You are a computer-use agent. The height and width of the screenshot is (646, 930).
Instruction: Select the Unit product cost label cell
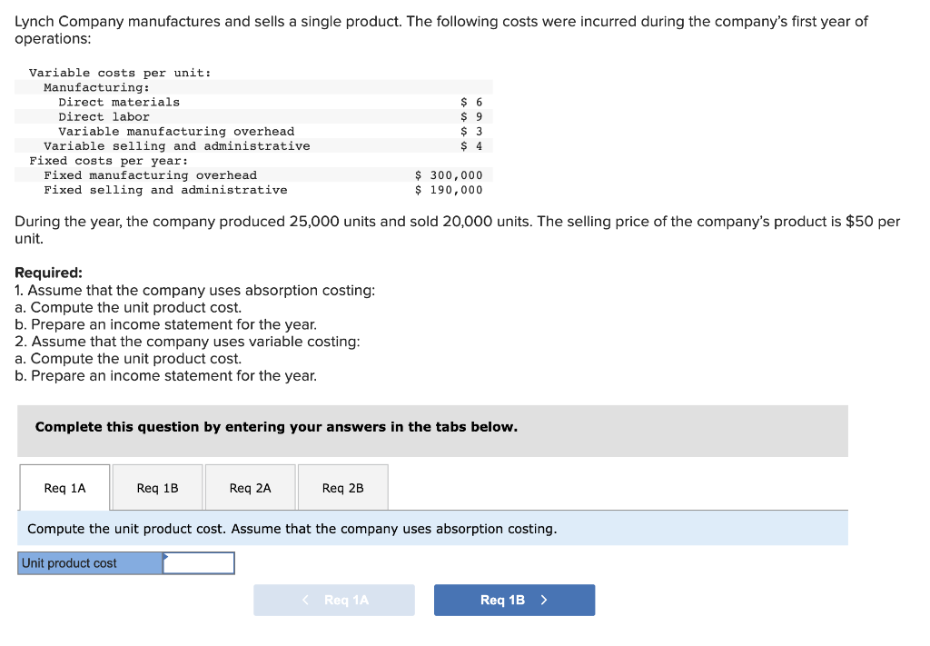pos(90,563)
